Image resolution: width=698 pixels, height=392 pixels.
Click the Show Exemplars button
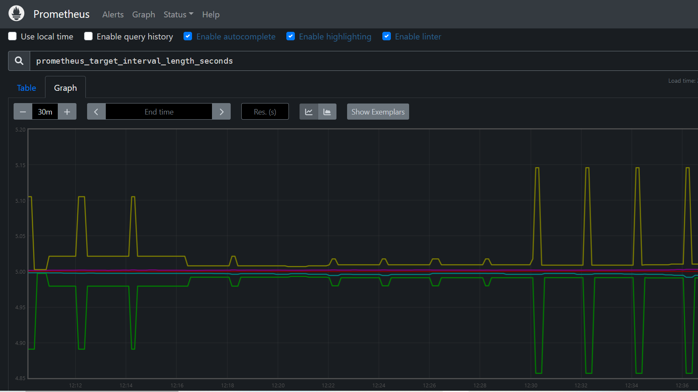[x=378, y=112]
